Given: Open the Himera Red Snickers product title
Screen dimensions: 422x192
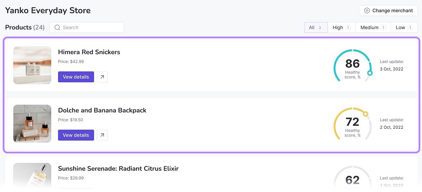Looking at the screenshot, I should 89,52.
